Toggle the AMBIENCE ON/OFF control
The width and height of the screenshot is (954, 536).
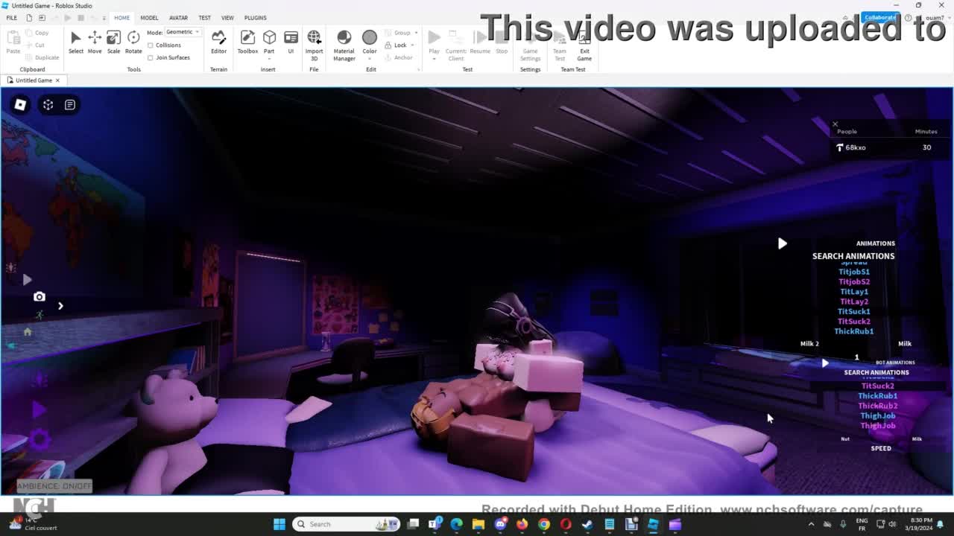54,486
